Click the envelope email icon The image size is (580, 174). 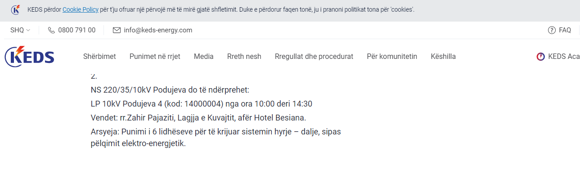point(117,30)
